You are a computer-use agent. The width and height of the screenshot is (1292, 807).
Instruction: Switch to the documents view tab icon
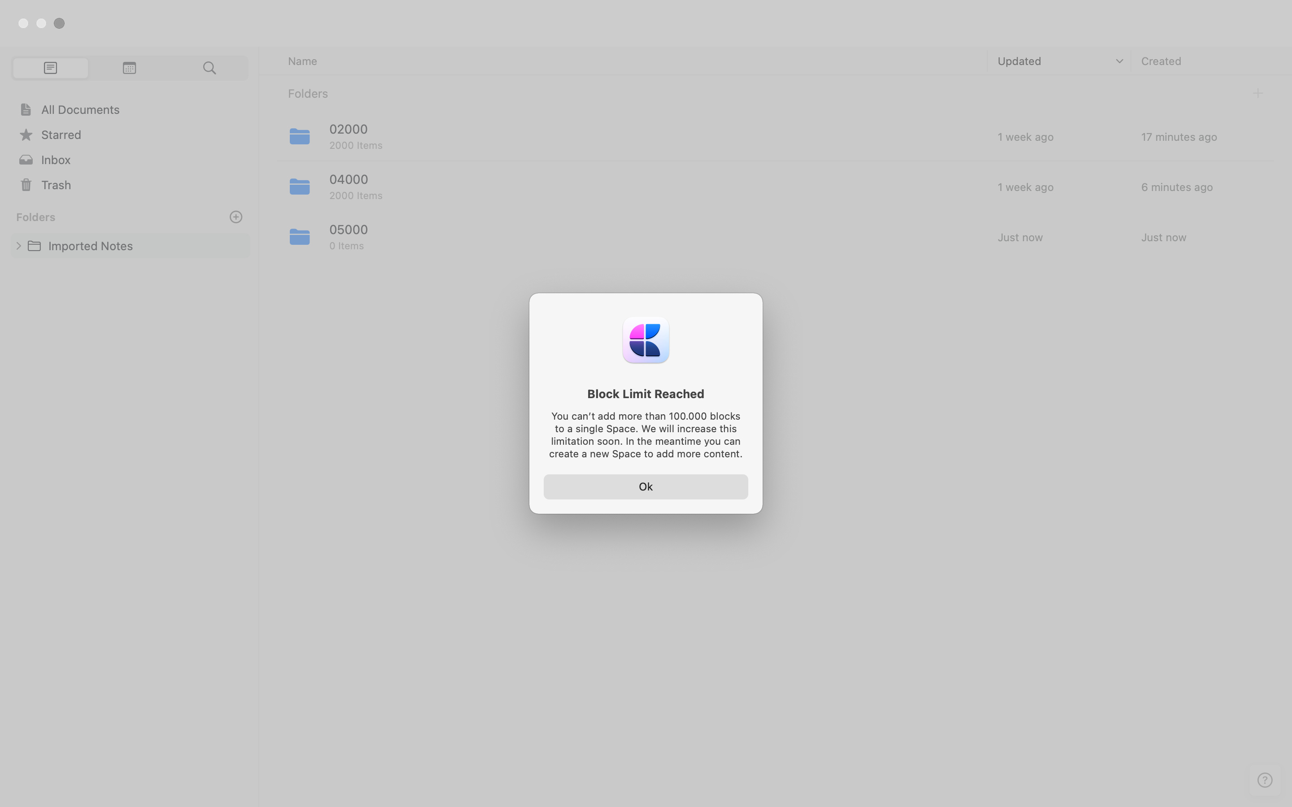(51, 68)
